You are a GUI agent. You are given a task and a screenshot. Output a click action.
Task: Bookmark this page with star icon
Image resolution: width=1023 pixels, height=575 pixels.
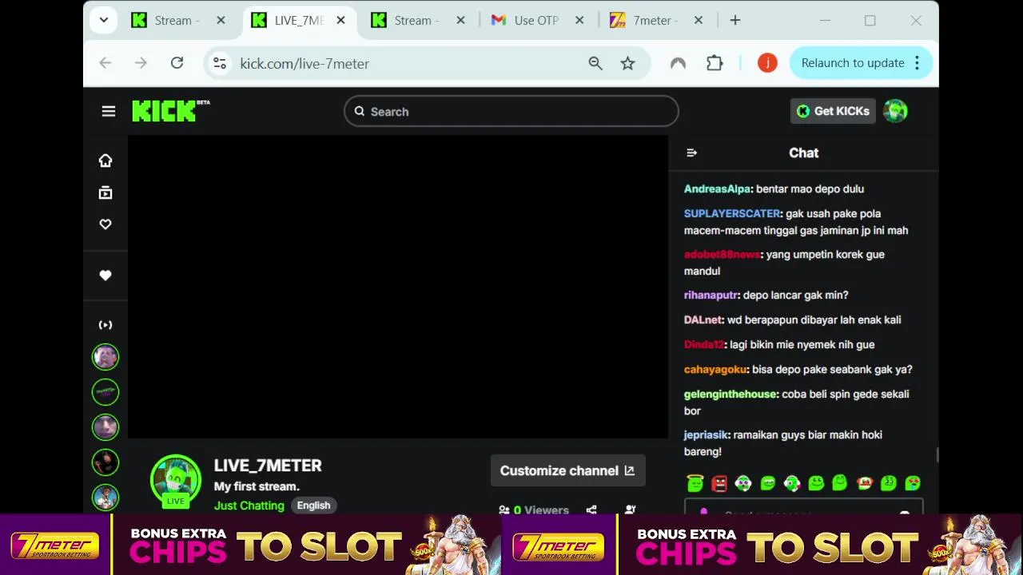tap(628, 63)
